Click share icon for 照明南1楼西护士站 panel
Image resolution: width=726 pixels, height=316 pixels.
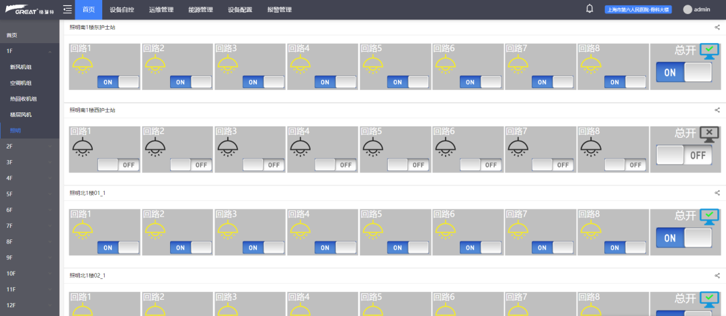point(717,110)
